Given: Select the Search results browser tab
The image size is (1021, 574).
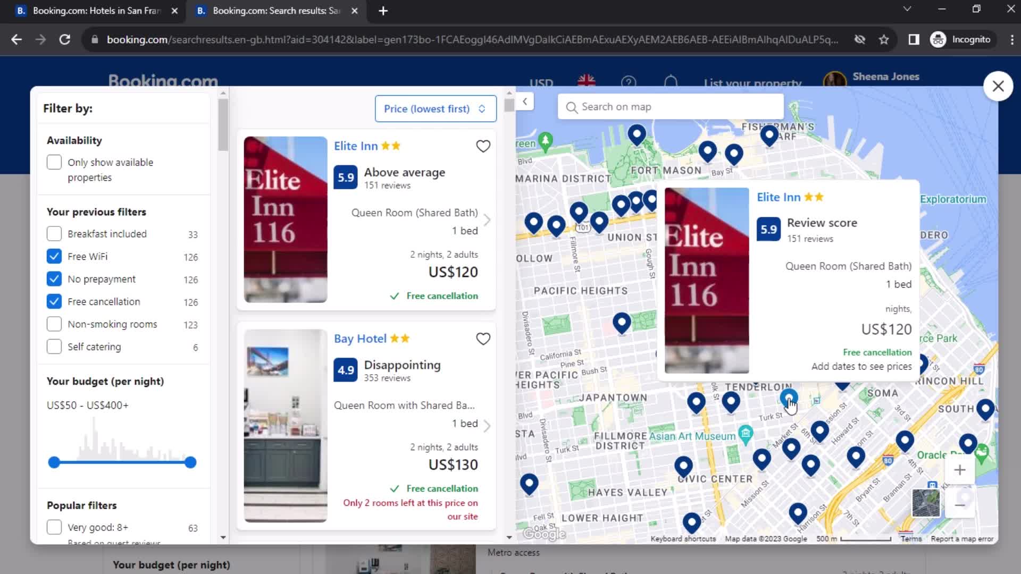Looking at the screenshot, I should coord(275,11).
